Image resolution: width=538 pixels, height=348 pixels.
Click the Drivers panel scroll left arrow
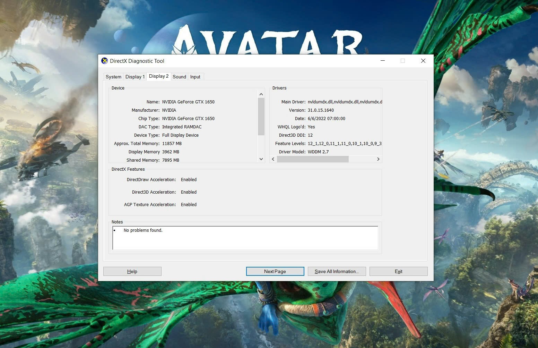(273, 159)
